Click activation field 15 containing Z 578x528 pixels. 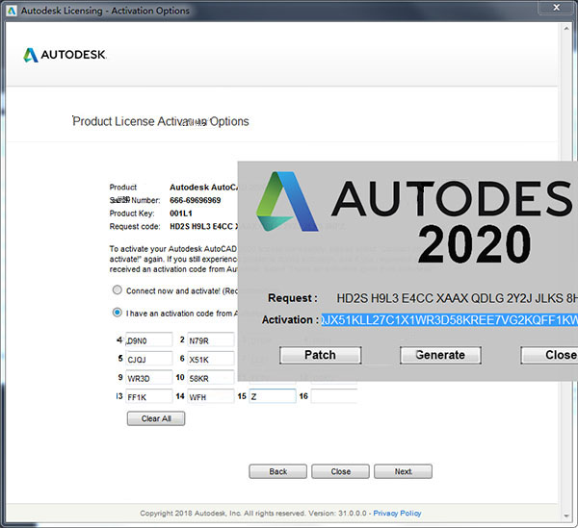[272, 396]
